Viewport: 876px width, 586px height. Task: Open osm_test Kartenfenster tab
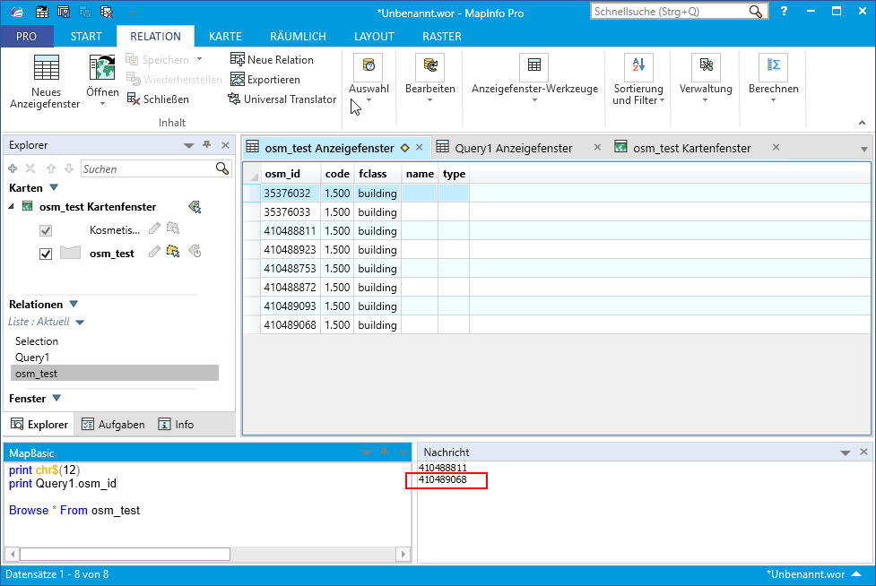pos(691,148)
